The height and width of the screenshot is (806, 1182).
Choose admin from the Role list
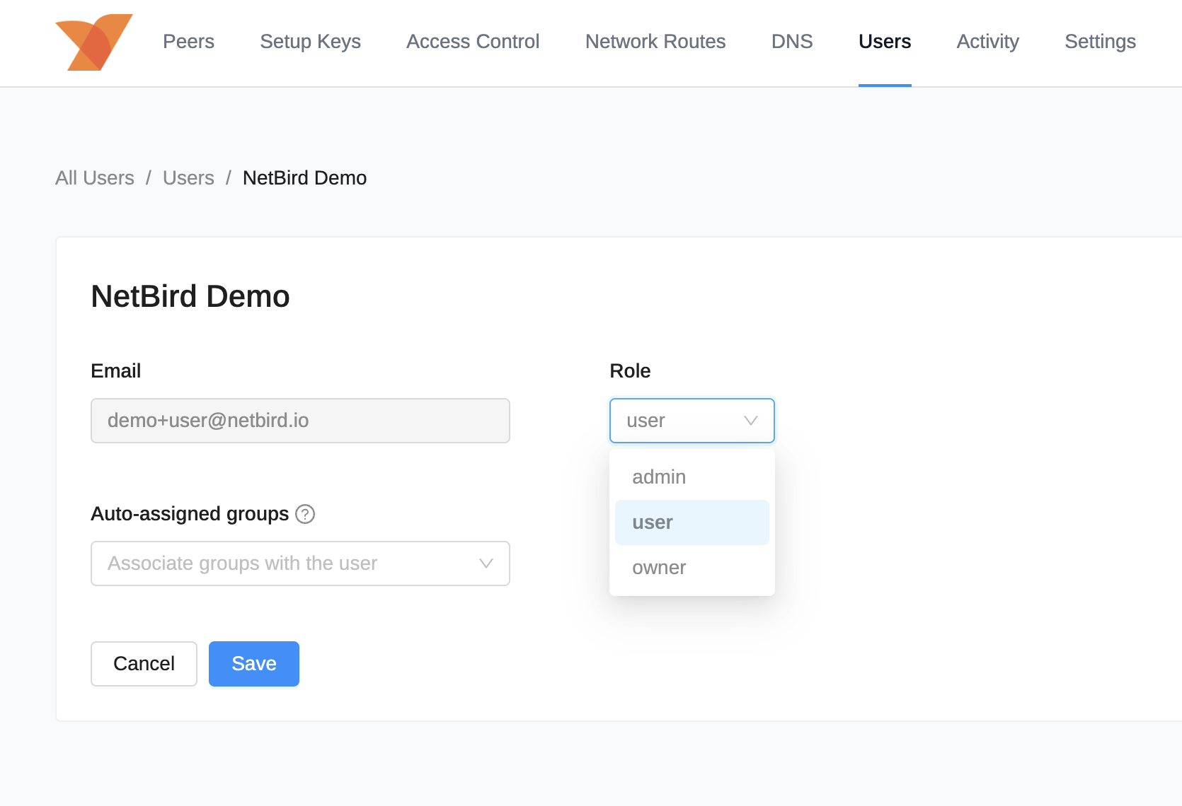pos(659,477)
